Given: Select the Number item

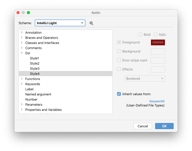Looking at the screenshot, I should (31, 99).
